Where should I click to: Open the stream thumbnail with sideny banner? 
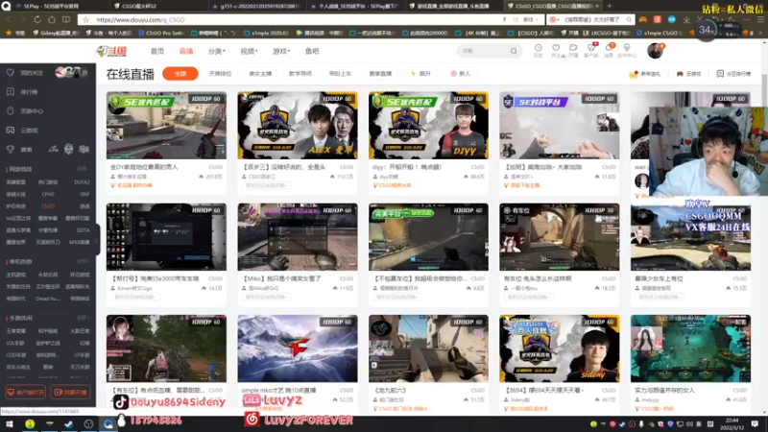point(560,348)
